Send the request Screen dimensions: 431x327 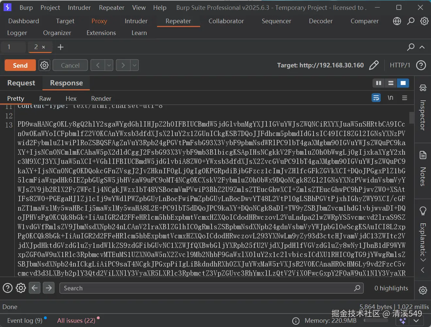[x=20, y=65]
